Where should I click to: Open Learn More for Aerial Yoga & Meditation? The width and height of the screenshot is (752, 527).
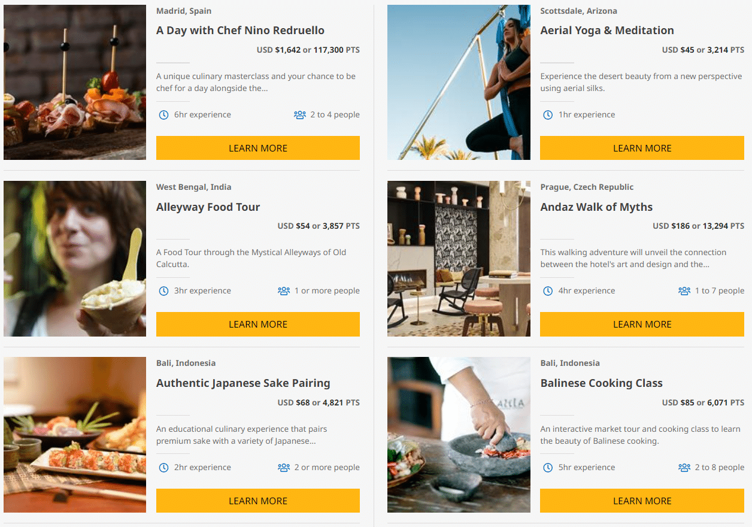click(642, 148)
